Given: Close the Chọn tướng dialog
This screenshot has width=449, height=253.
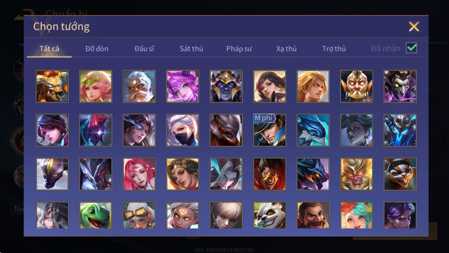Looking at the screenshot, I should tap(414, 26).
